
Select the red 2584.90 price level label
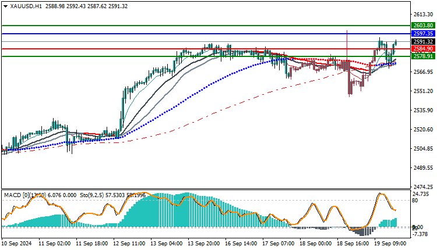point(423,49)
